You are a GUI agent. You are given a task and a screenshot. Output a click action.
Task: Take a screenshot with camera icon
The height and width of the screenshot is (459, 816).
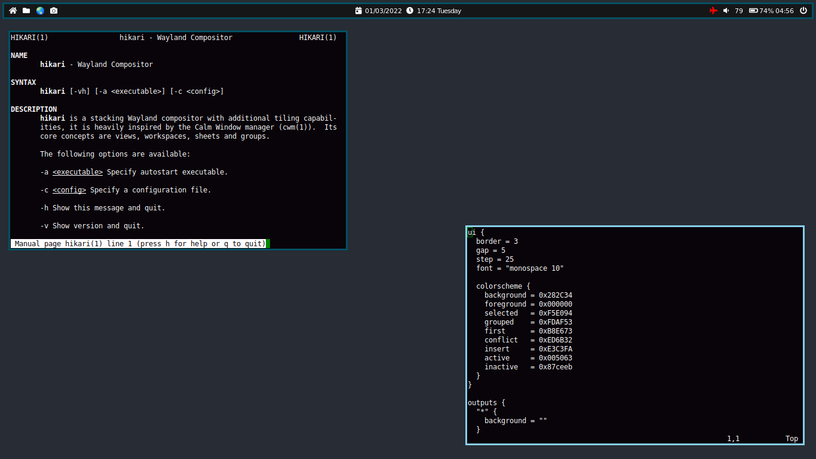coord(54,11)
